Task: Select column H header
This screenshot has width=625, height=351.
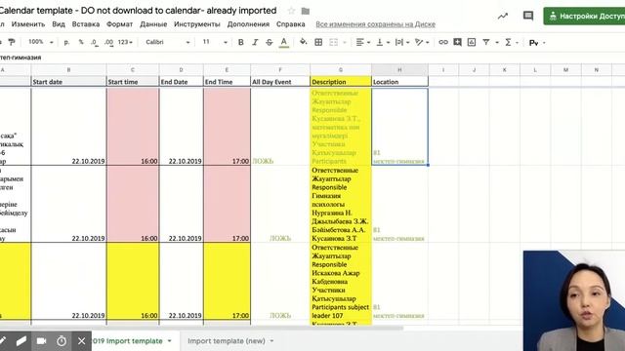Action: [399, 69]
